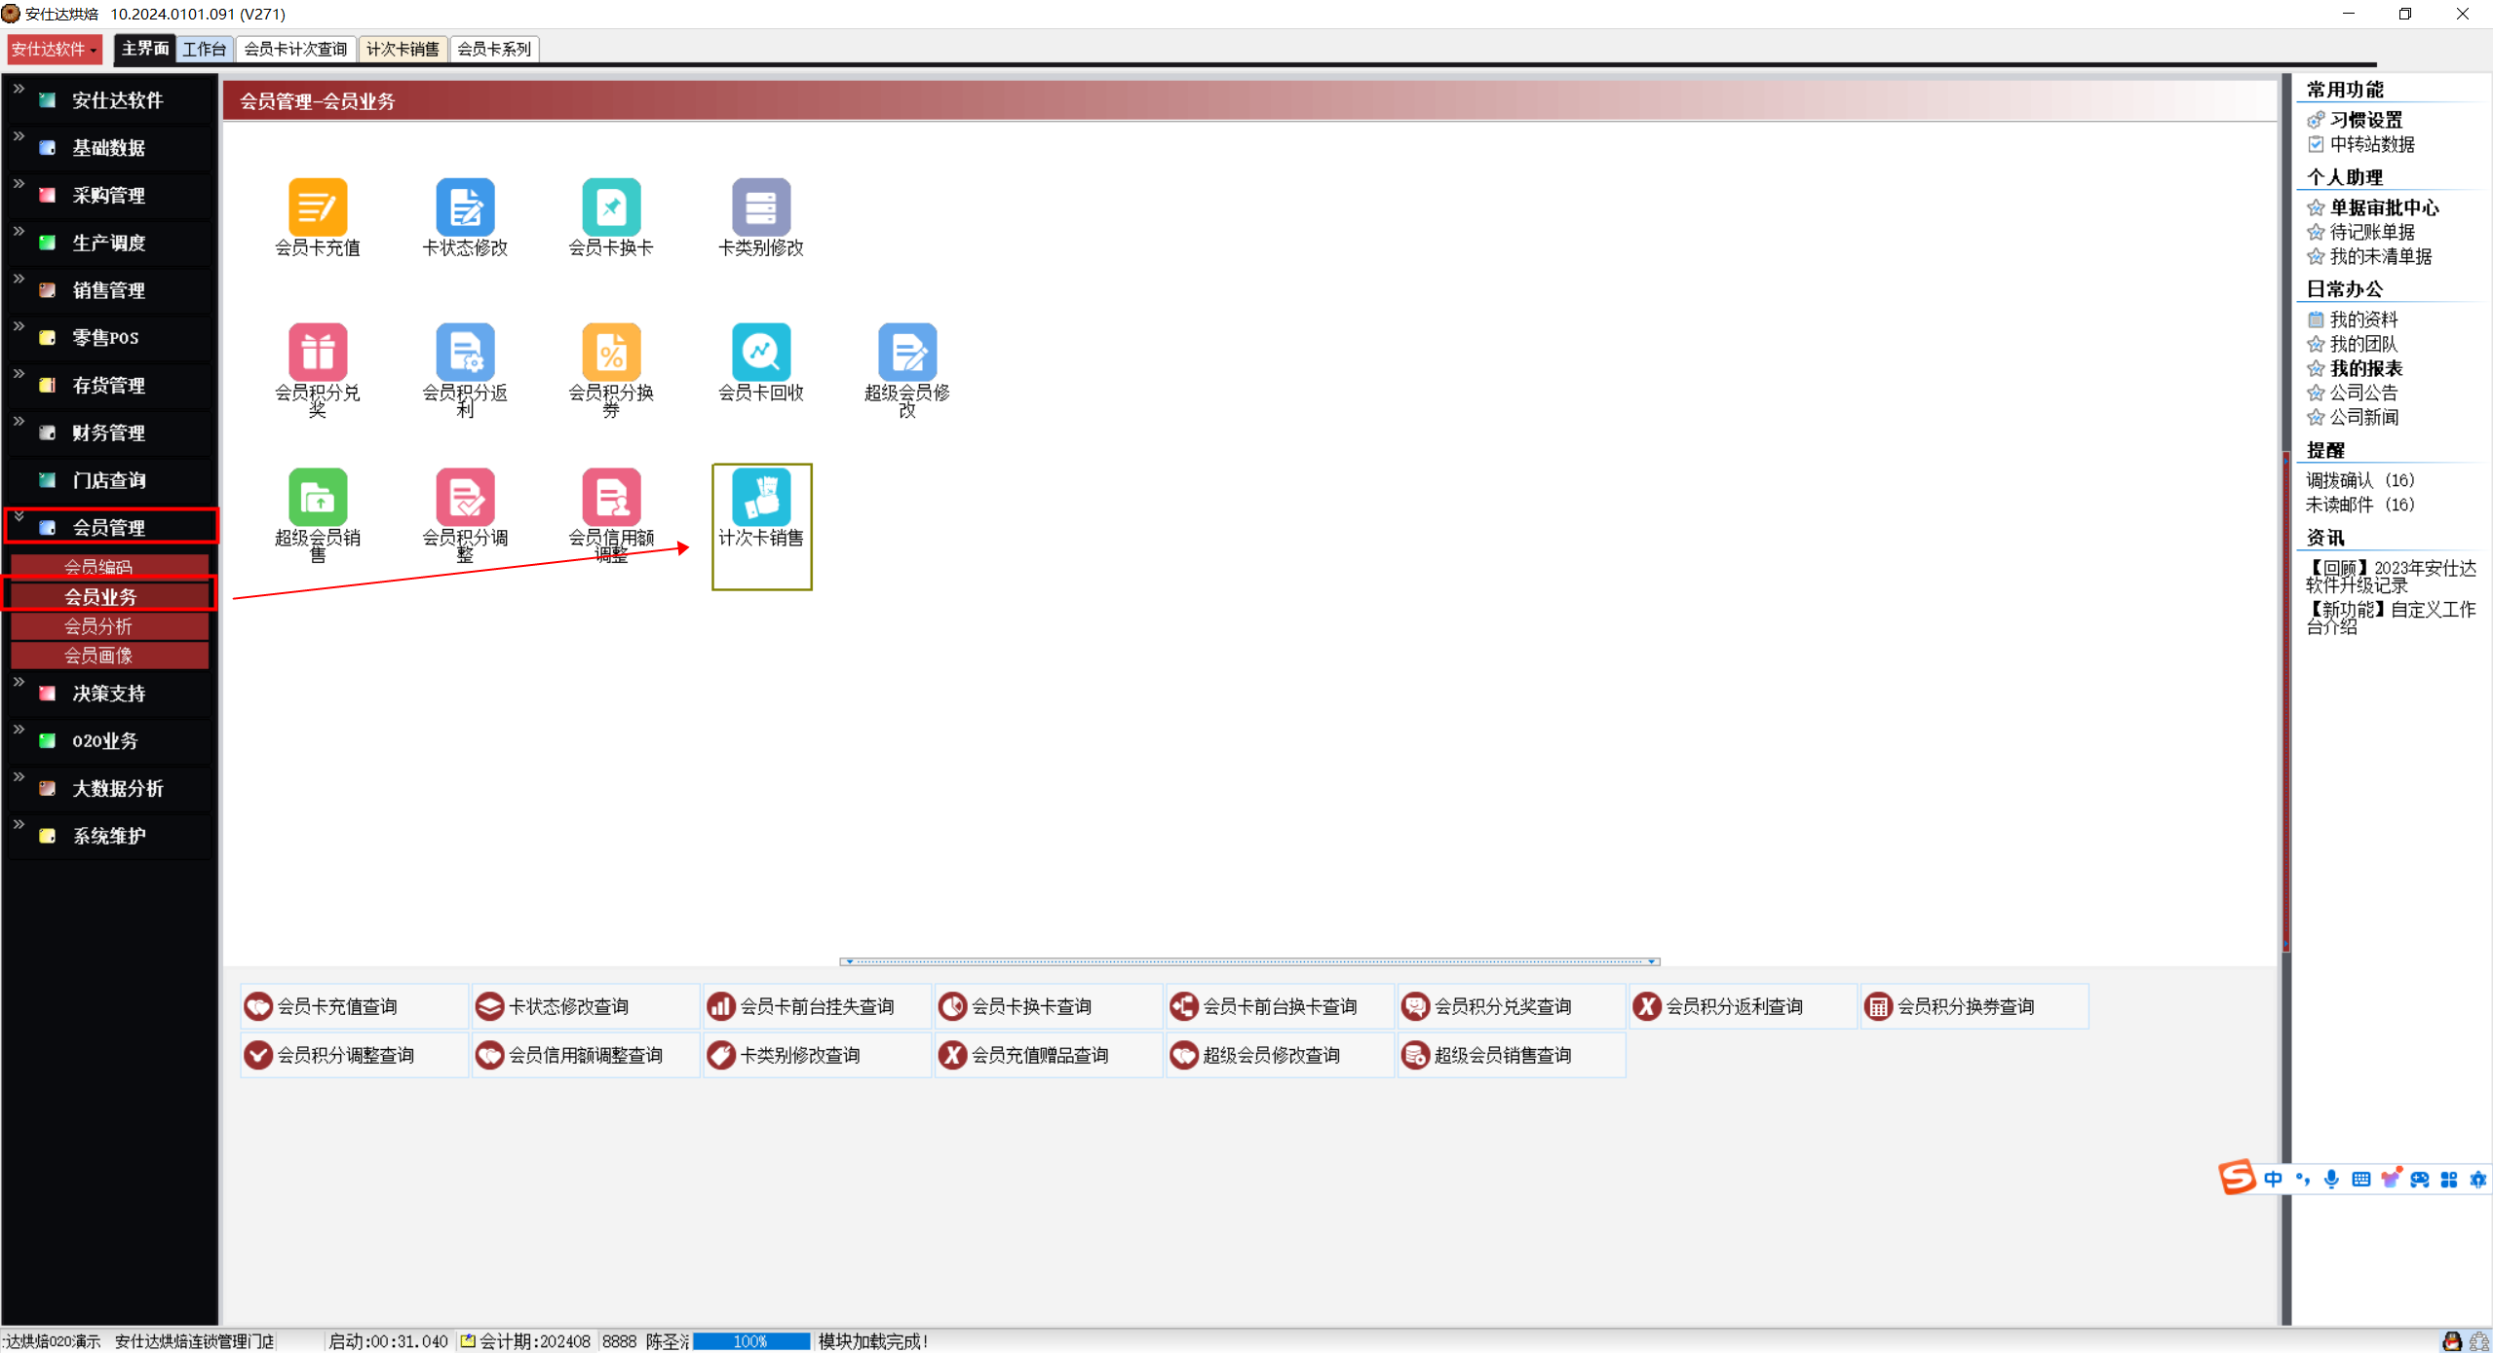Screen dimensions: 2493x1353
Task: Click the Sogou 中 language toggle
Action: tap(2273, 1179)
